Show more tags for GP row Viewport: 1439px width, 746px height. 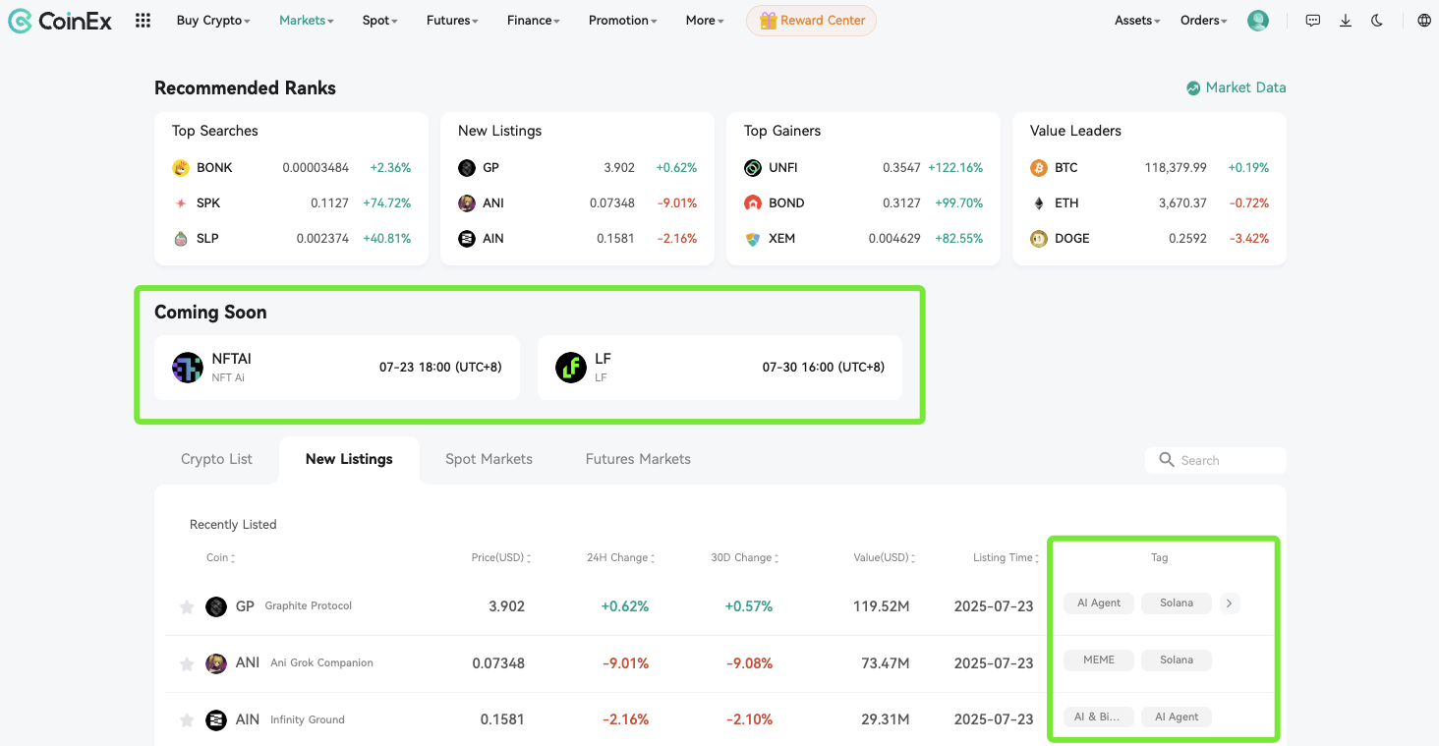point(1230,603)
